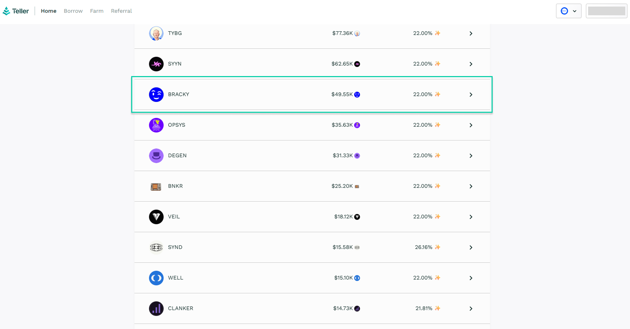Click the wallet account button
The image size is (630, 329).
[x=606, y=11]
